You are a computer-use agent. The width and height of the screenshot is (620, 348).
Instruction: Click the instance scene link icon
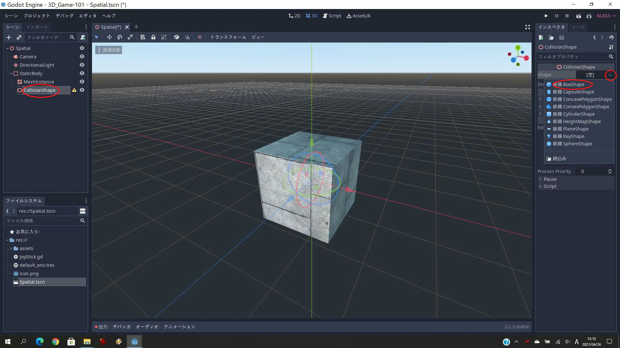pyautogui.click(x=19, y=37)
